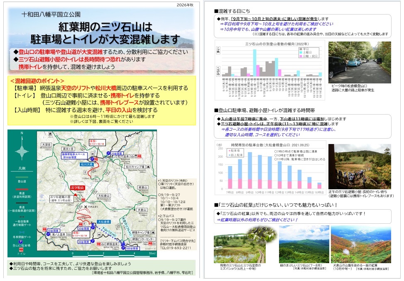
Task: Click the 大松倉山 label on the map
Action: [x=104, y=196]
